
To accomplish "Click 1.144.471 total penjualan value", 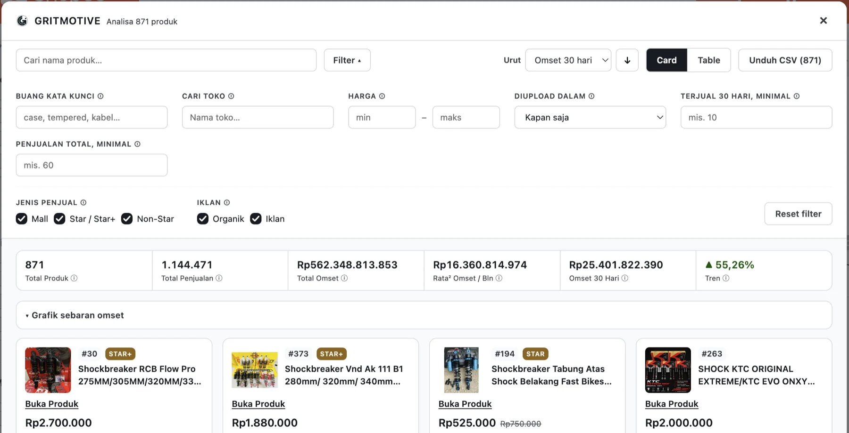I will pyautogui.click(x=187, y=265).
